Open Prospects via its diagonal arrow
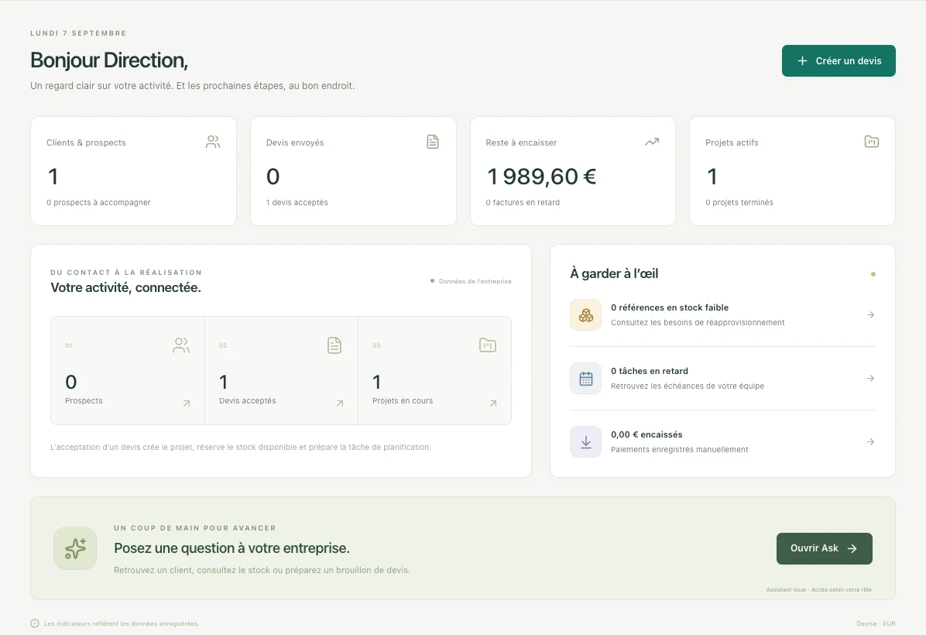The image size is (926, 635). point(187,403)
